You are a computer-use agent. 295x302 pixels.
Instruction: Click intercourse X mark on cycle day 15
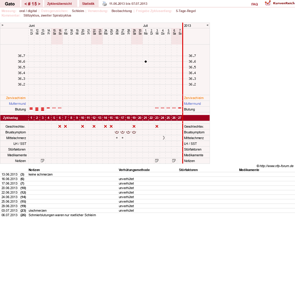tap(111, 126)
